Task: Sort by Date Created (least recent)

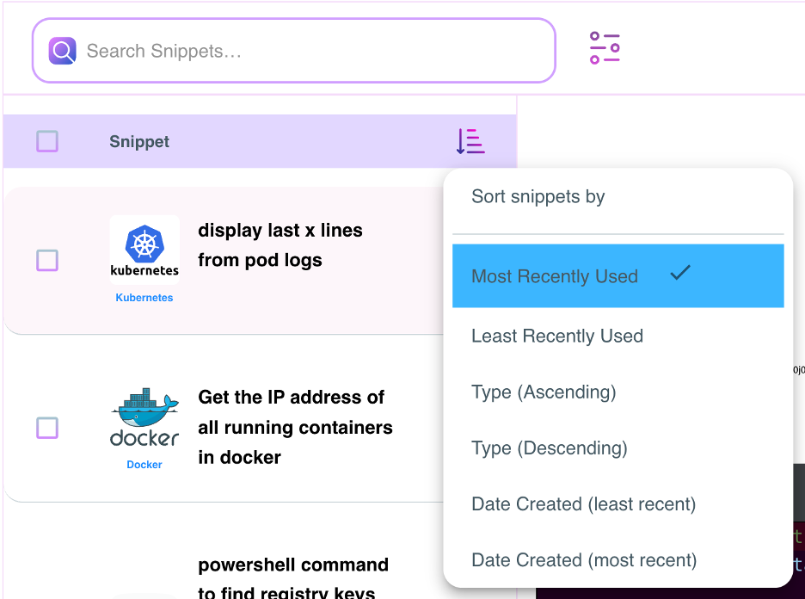Action: coord(583,503)
